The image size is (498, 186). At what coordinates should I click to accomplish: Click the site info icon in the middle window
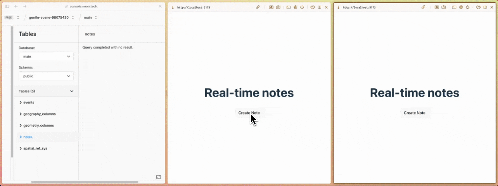173,7
